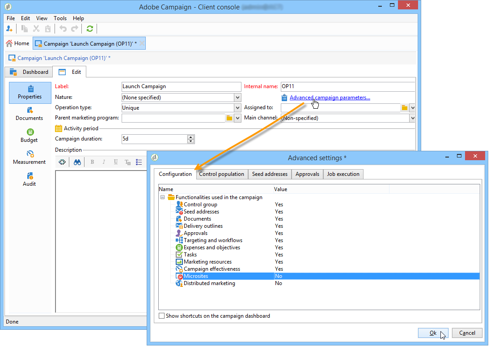This screenshot has width=499, height=358.
Task: Click the Copy toolbar icon
Action: point(25,29)
